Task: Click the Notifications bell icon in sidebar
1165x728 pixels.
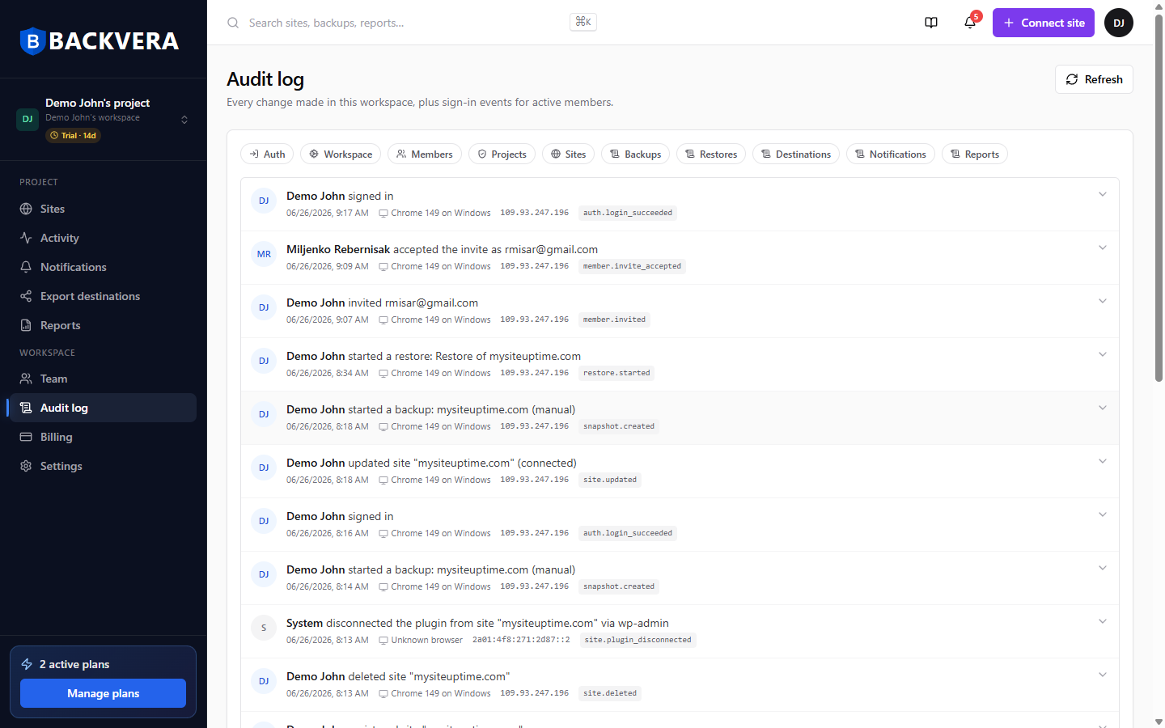Action: point(26,267)
